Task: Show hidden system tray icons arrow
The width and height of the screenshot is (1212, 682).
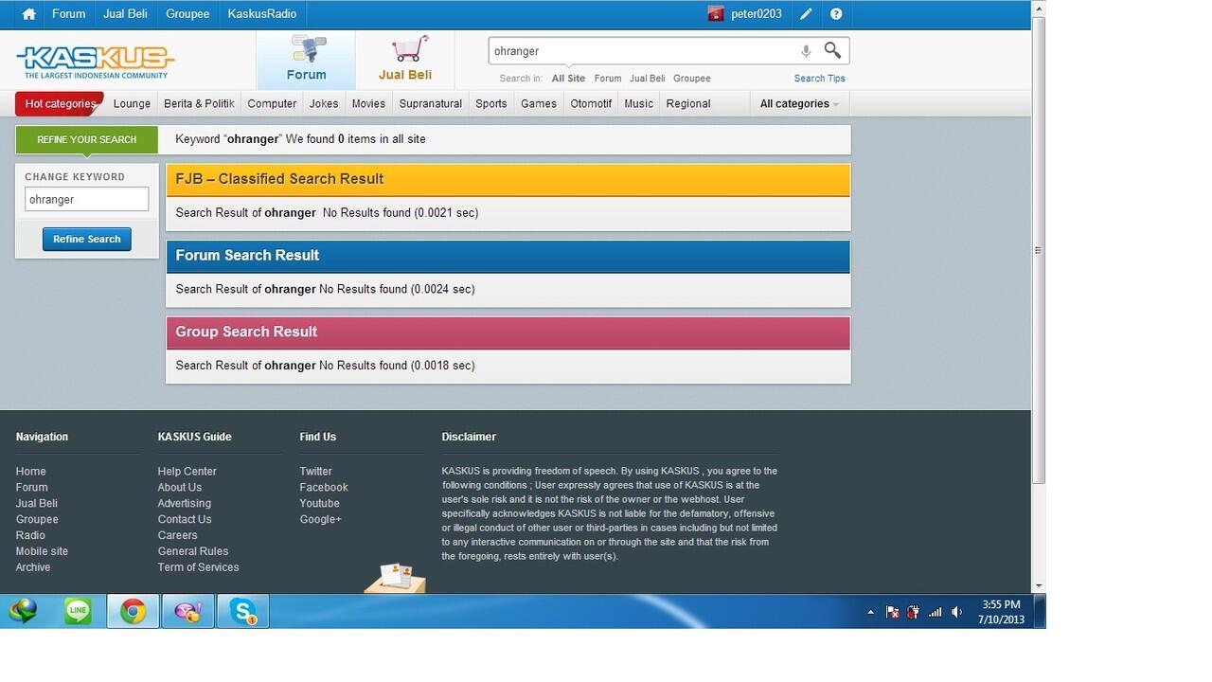Action: tap(870, 613)
